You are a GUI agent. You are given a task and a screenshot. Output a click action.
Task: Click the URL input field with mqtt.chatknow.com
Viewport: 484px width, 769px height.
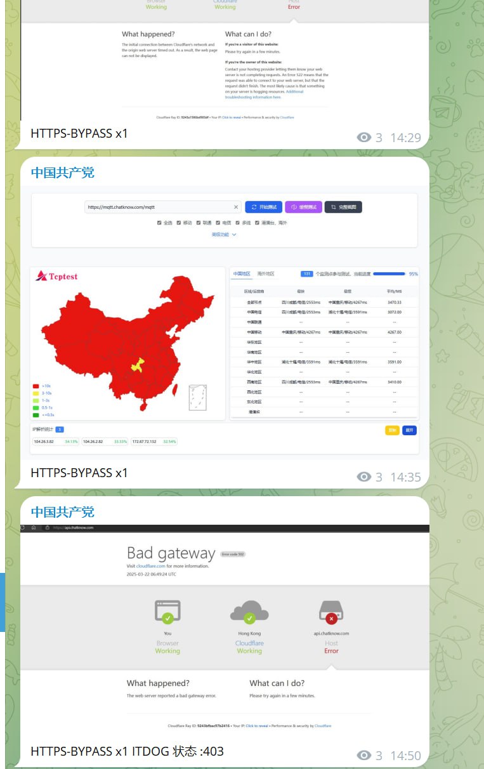pos(159,207)
